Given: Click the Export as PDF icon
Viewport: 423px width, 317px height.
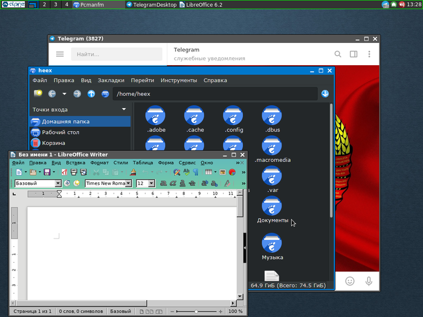Looking at the screenshot, I should point(65,173).
